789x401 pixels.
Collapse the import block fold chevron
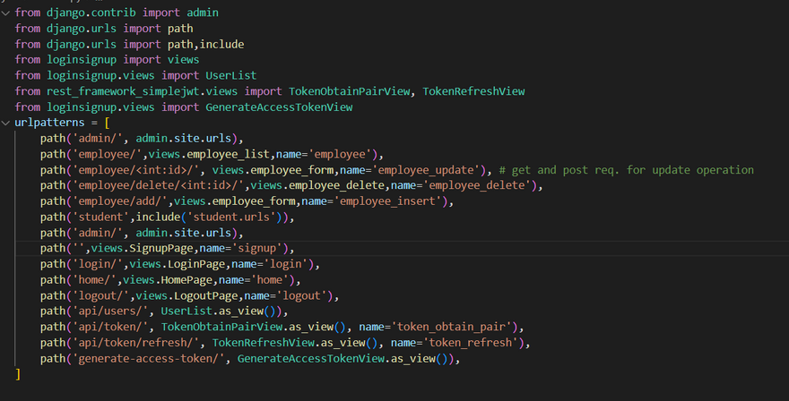coord(5,13)
